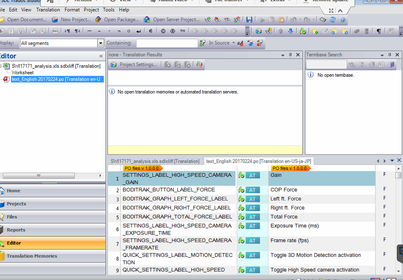Click the red-green arrows icon beside Project Settings
The height and width of the screenshot is (280, 403).
tap(199, 64)
